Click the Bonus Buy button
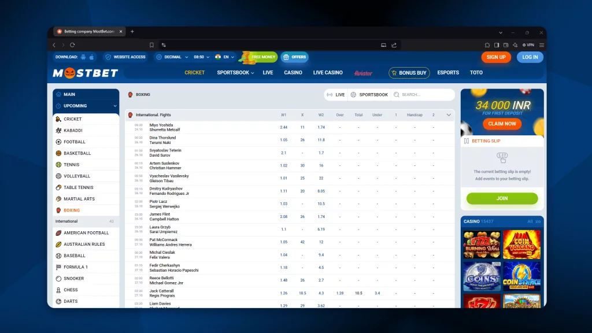Viewport: 592px width, 333px height. click(x=409, y=73)
